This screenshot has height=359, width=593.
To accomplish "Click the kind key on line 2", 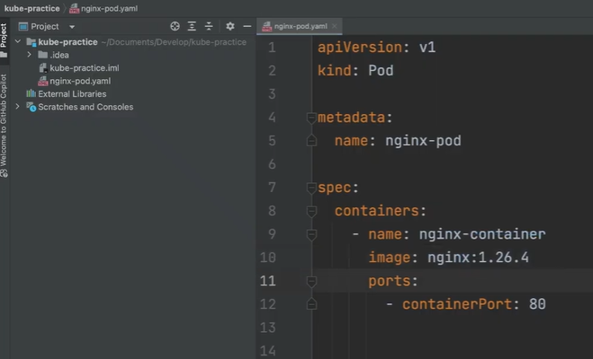I will click(335, 71).
